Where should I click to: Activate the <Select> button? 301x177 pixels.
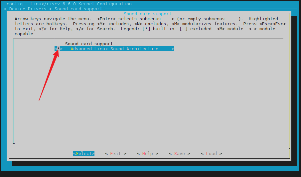84,154
